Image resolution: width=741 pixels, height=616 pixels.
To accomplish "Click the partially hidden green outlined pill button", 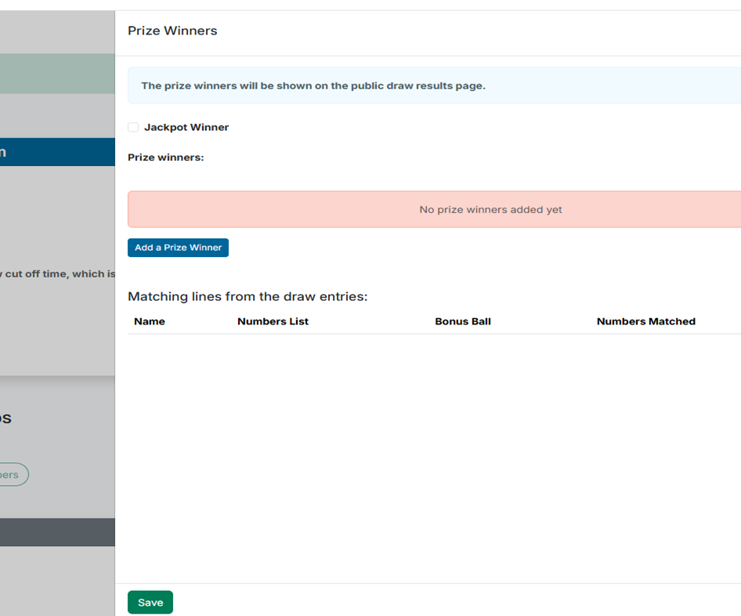I will coord(13,475).
